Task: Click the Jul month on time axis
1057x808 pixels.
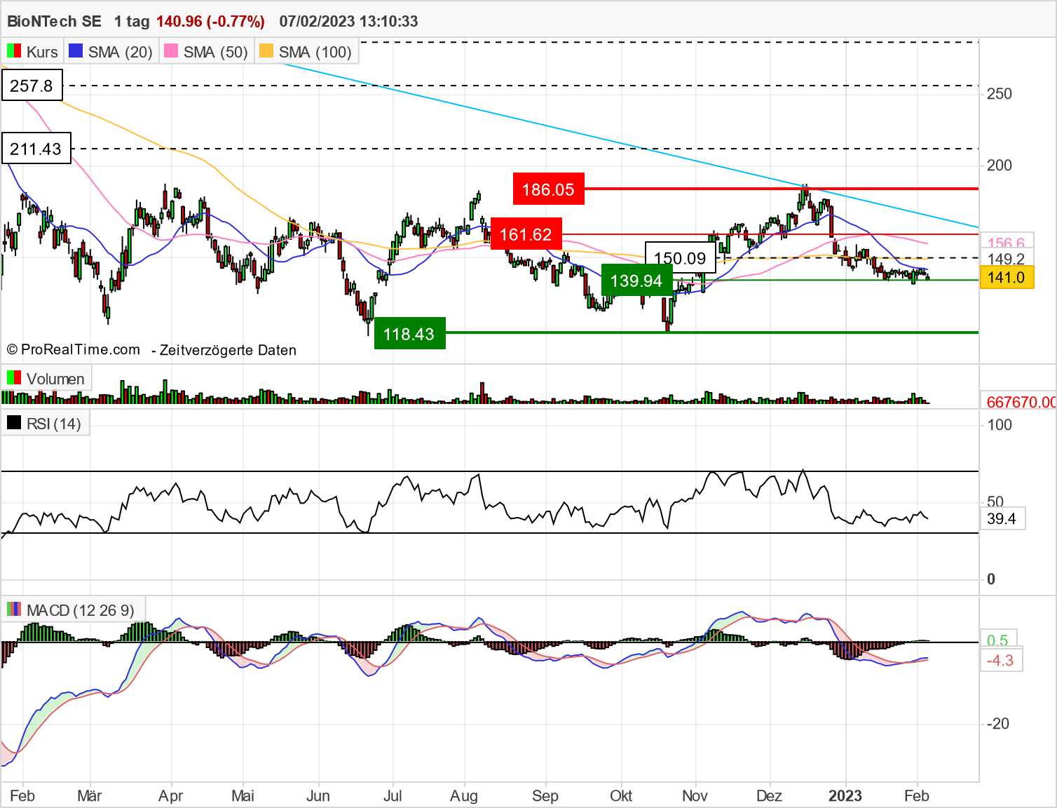Action: click(393, 795)
